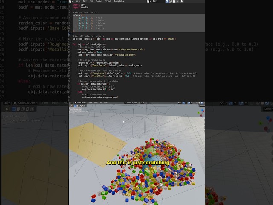Click the 'colors = [' code line

click(x=78, y=15)
